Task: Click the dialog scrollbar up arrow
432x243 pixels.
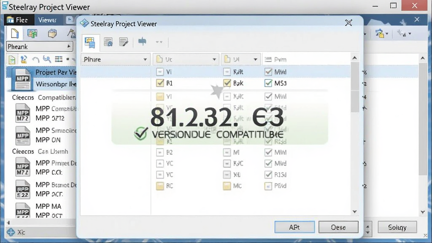Action: (x=354, y=58)
